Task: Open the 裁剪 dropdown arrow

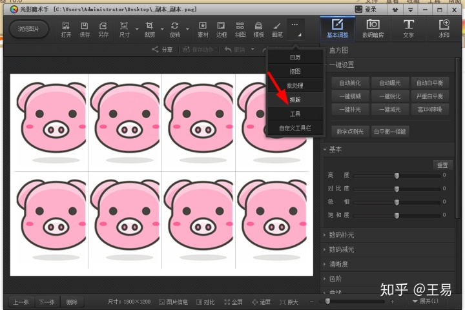Action: tap(162, 29)
